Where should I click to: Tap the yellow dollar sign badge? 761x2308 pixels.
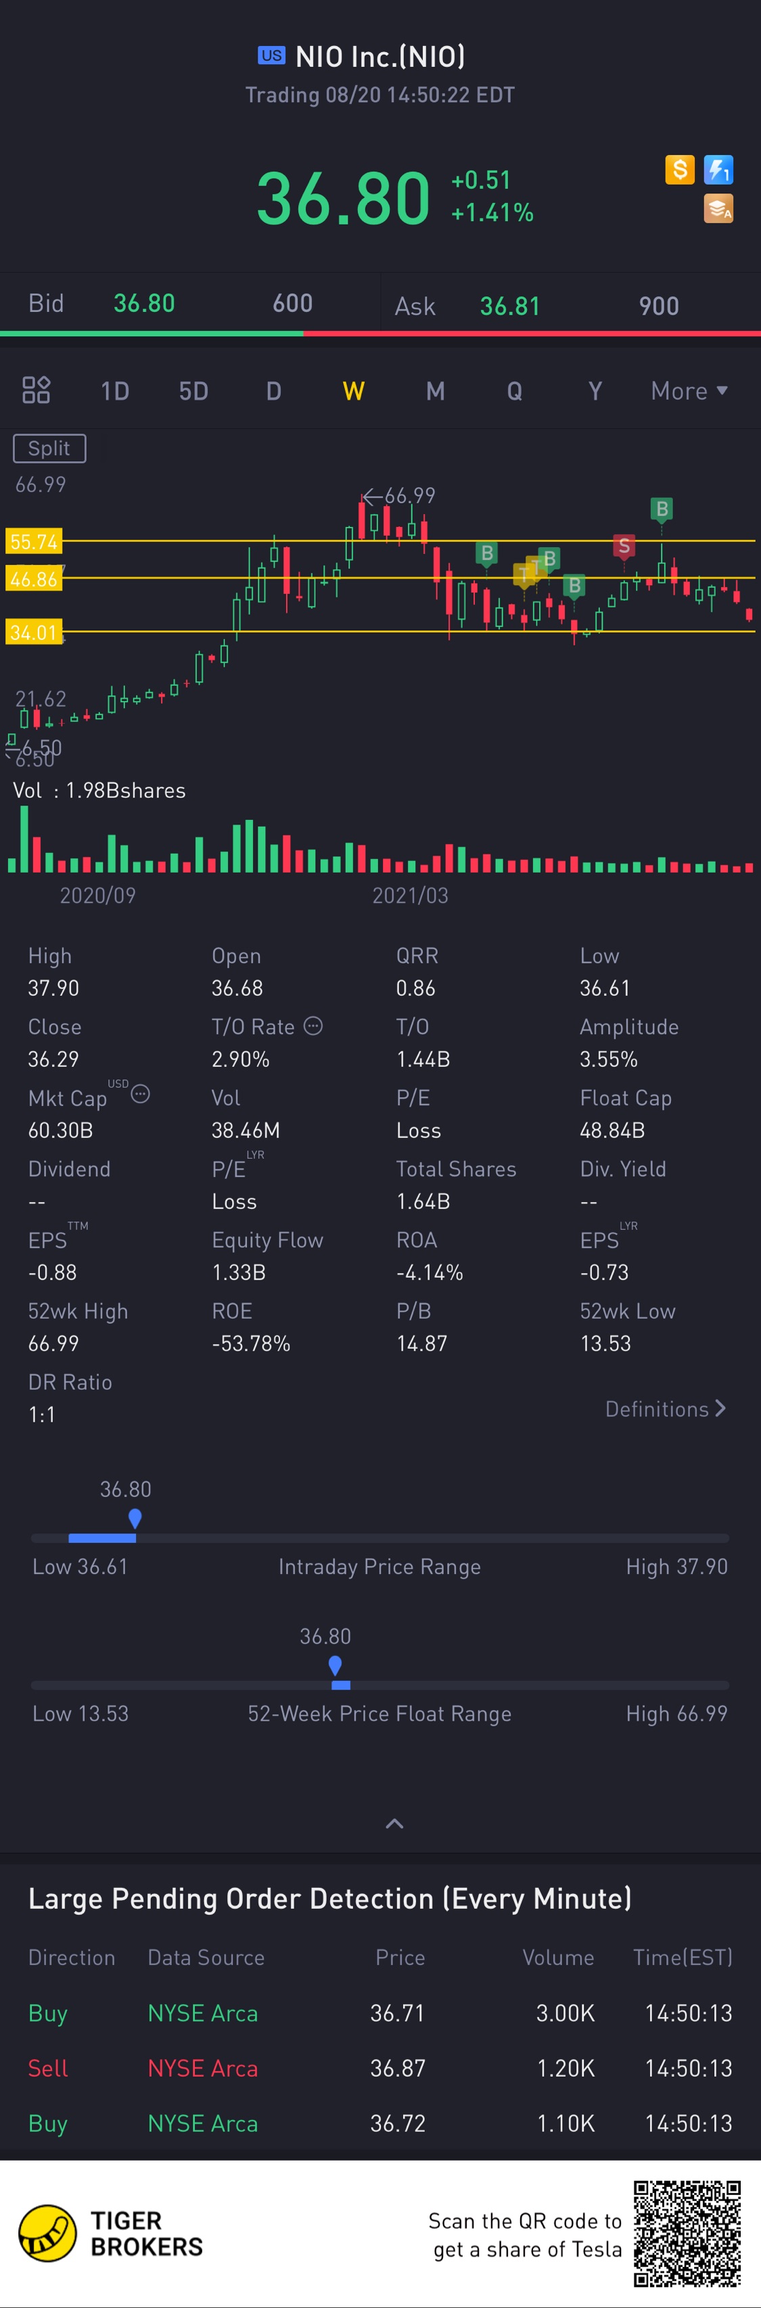point(681,169)
